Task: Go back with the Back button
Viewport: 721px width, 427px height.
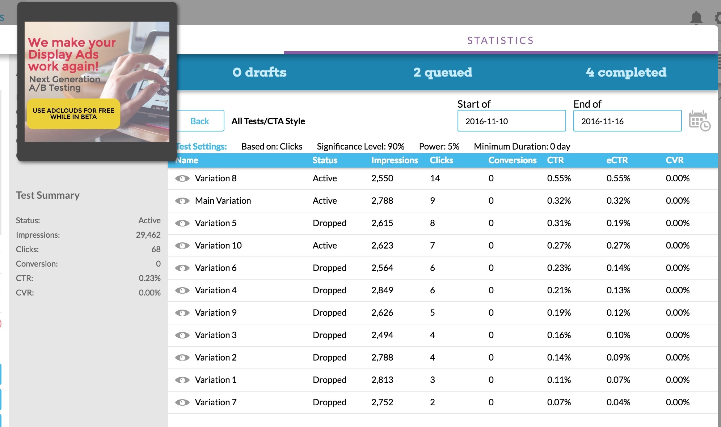Action: pyautogui.click(x=200, y=121)
